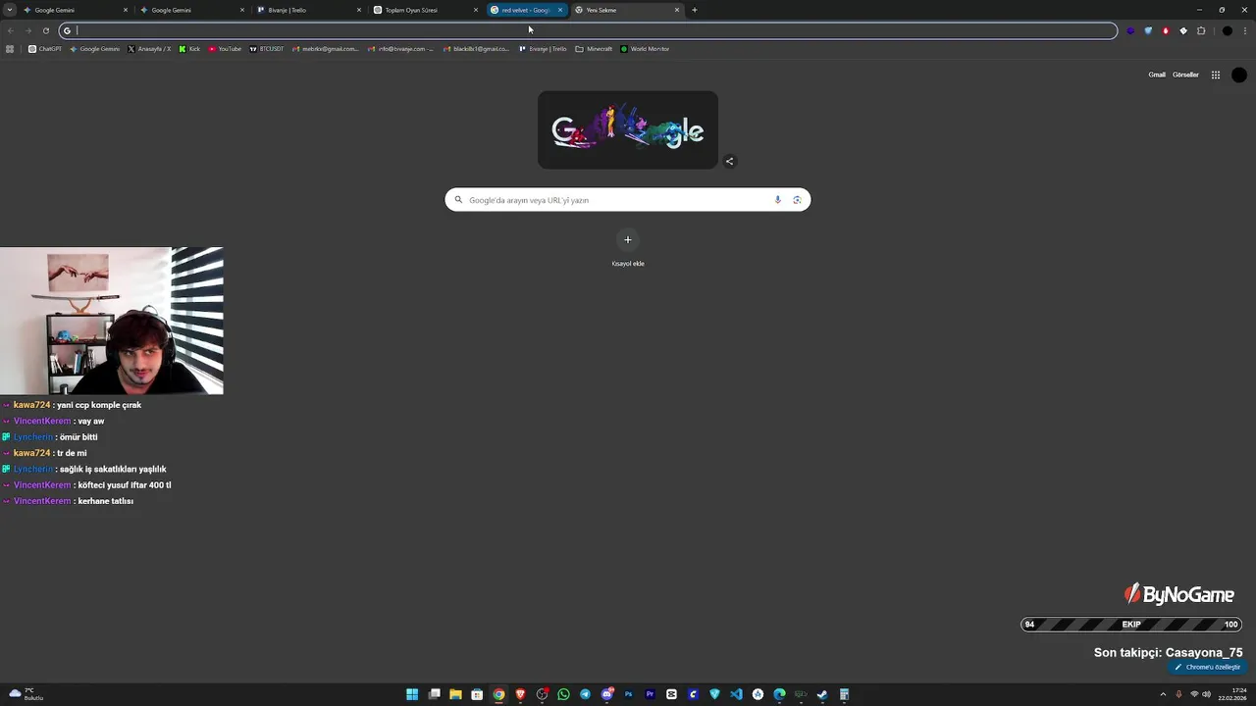This screenshot has width=1256, height=706.
Task: Open the BTCUSDT bookmark
Action: (x=266, y=49)
